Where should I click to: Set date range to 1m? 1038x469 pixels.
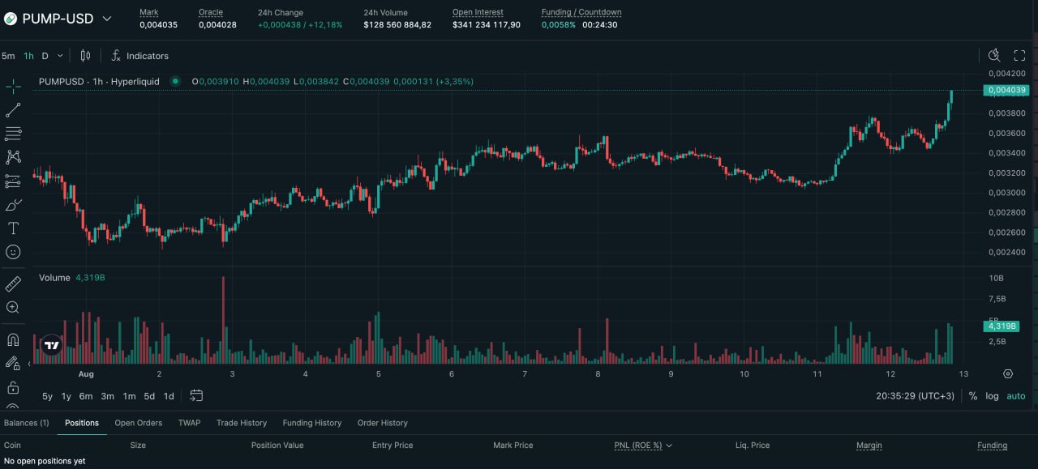(129, 396)
